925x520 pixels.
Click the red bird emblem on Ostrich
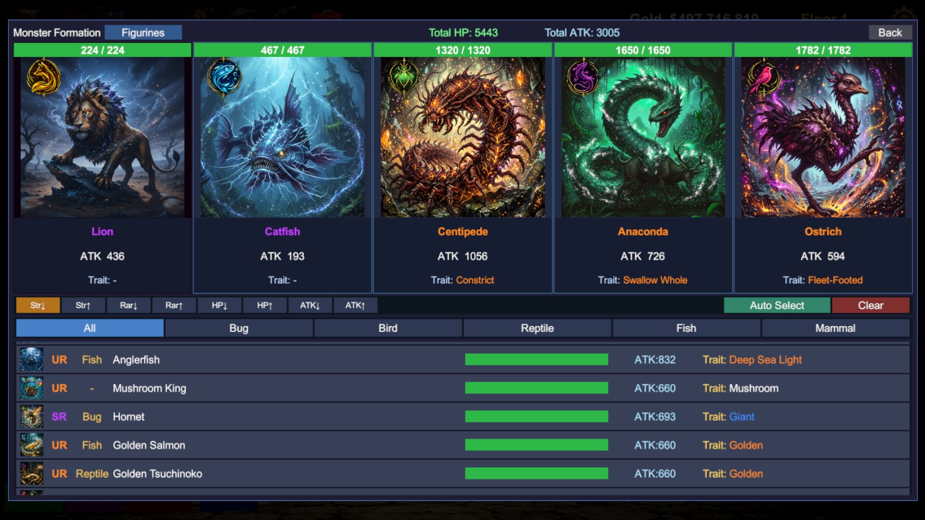(x=764, y=77)
